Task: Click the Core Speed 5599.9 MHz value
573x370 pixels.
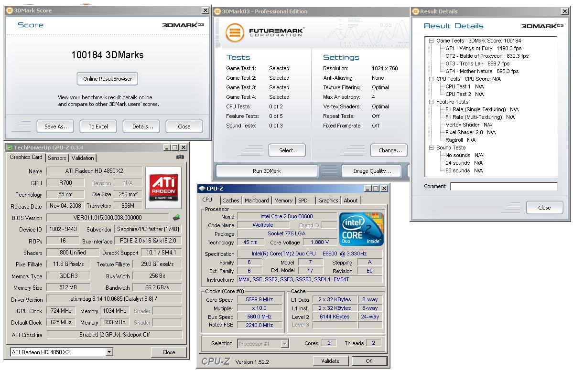Action: 259,299
